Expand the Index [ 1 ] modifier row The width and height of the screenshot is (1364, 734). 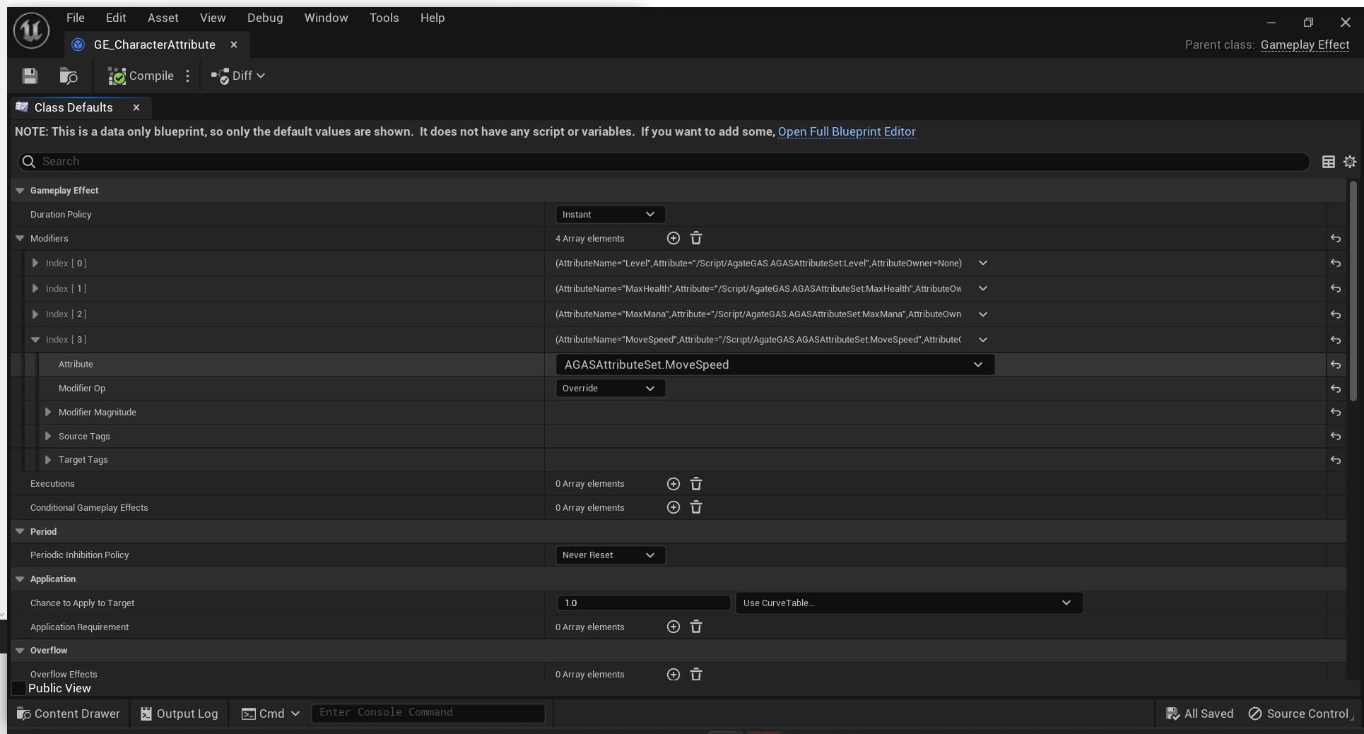[x=35, y=288]
